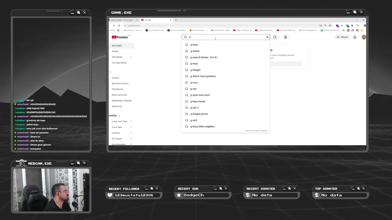
Task: Click search icon beside g-unit suggestion
Action: (187, 120)
